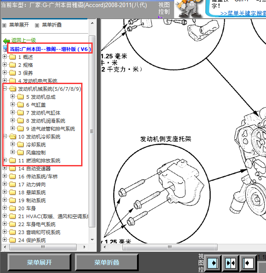The image size is (266, 273).
Task: Select 10 发动机冷却系统 tree item
Action: (39, 137)
